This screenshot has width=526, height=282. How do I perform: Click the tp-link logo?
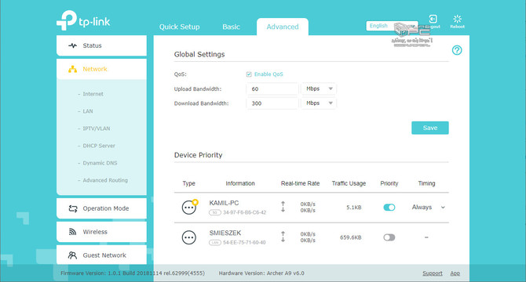click(83, 20)
